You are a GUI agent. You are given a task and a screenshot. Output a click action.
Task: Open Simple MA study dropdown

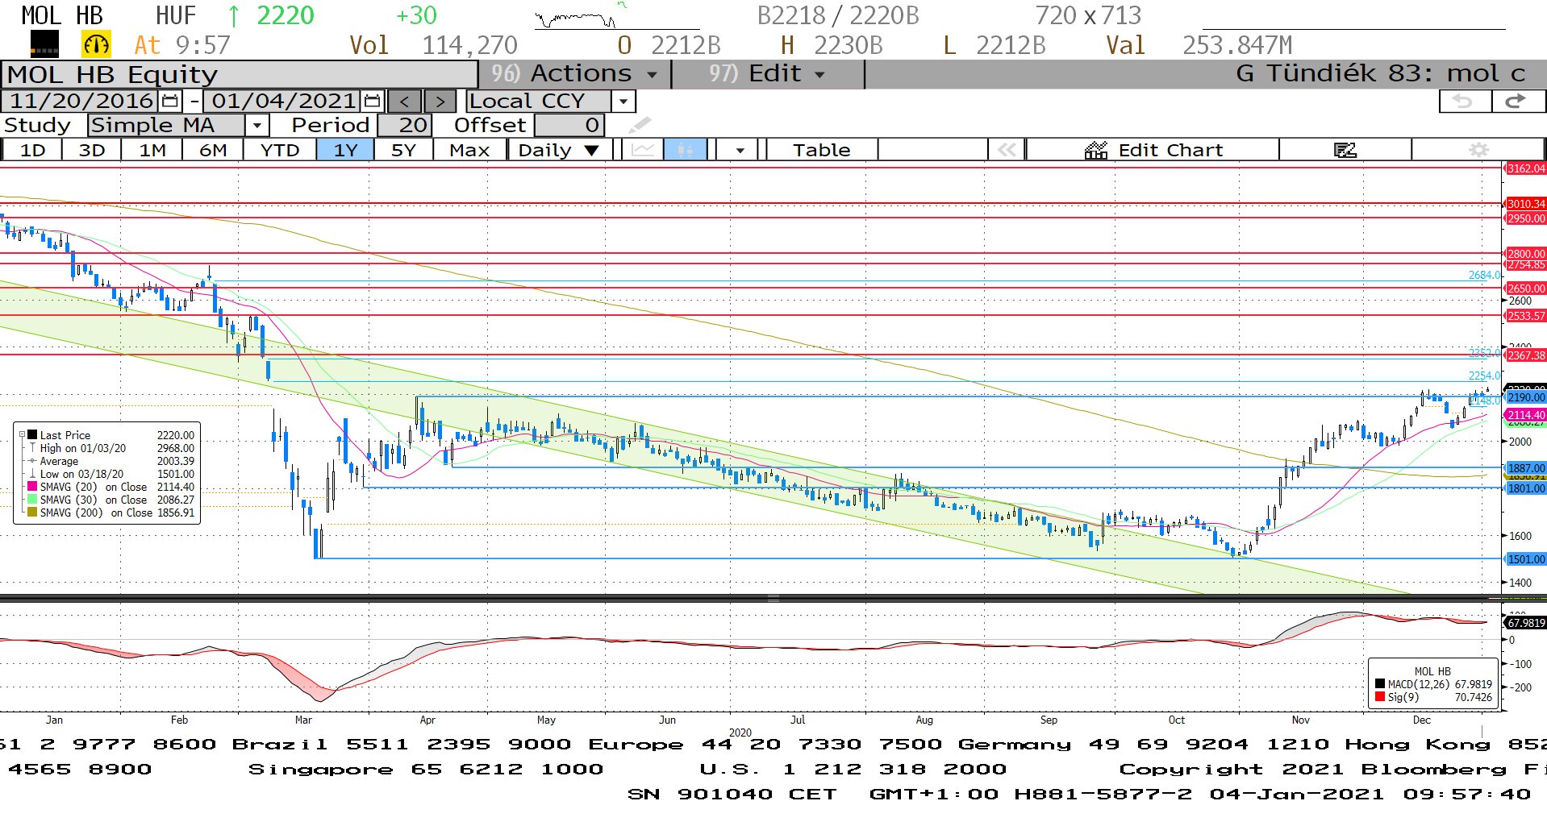click(256, 126)
